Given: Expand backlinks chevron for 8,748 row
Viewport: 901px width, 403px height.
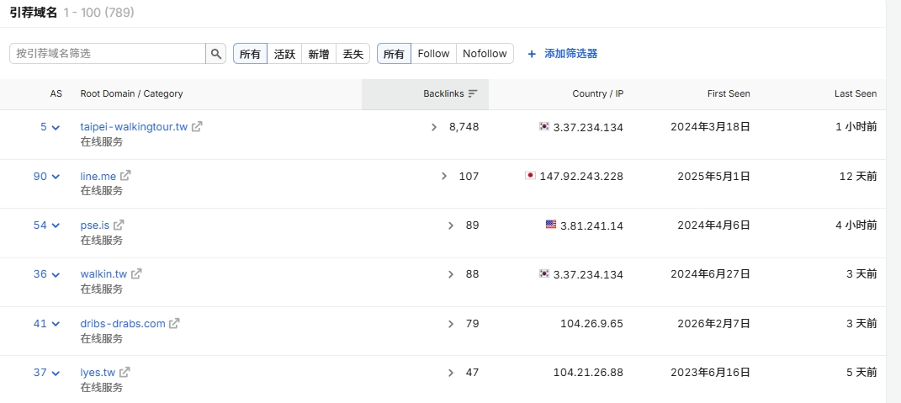Looking at the screenshot, I should (x=434, y=127).
